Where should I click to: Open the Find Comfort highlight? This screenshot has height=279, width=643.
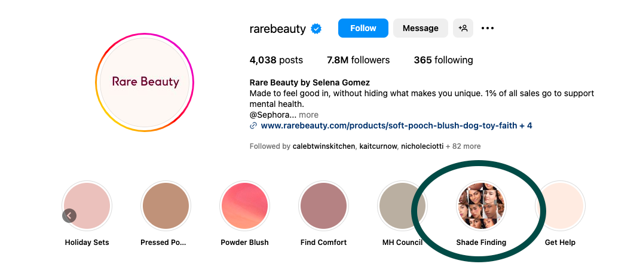(323, 207)
